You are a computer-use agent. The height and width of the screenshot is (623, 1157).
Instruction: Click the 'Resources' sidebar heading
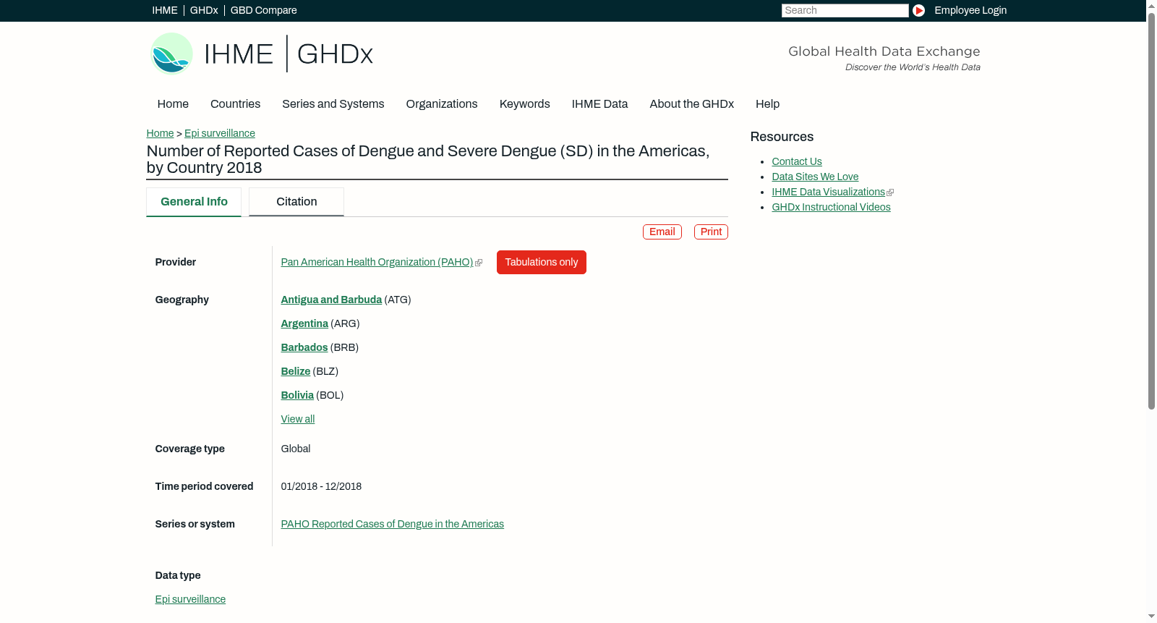[x=782, y=137]
